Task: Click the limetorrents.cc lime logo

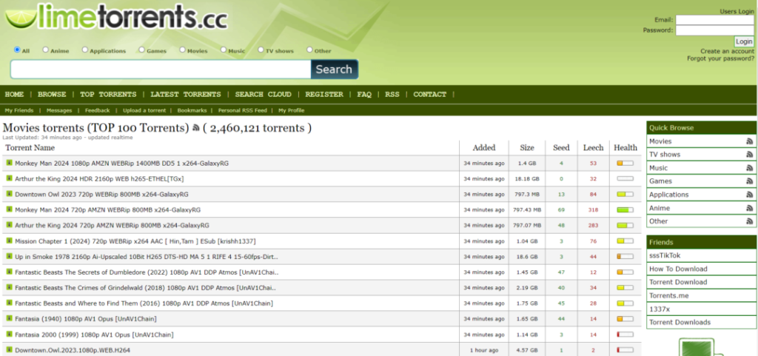Action: coord(116,16)
